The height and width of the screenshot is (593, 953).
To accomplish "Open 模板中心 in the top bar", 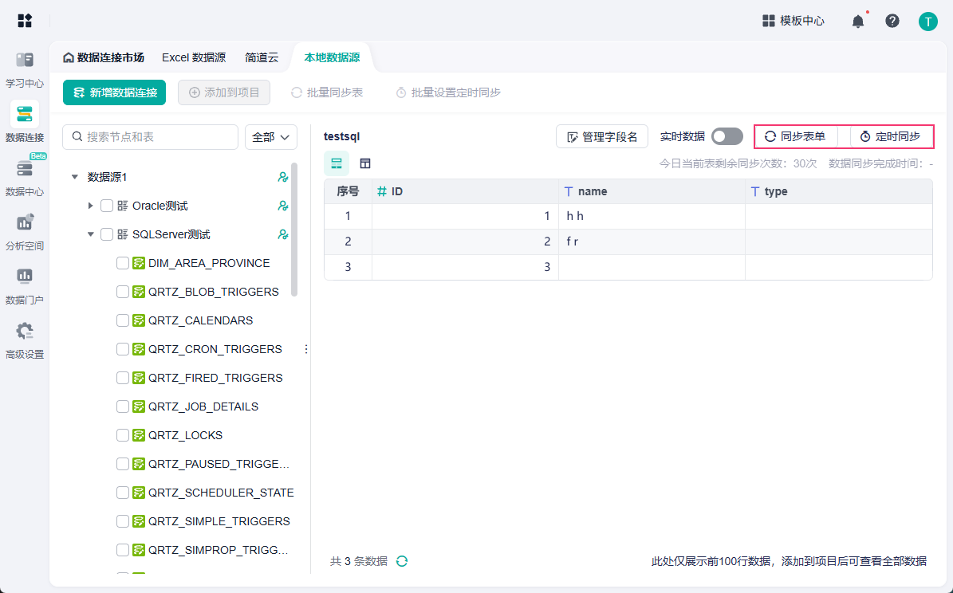I will pos(794,21).
